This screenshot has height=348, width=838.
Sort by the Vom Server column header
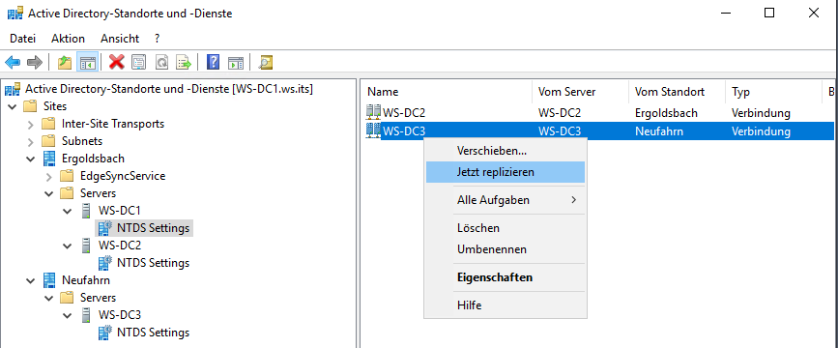point(580,92)
